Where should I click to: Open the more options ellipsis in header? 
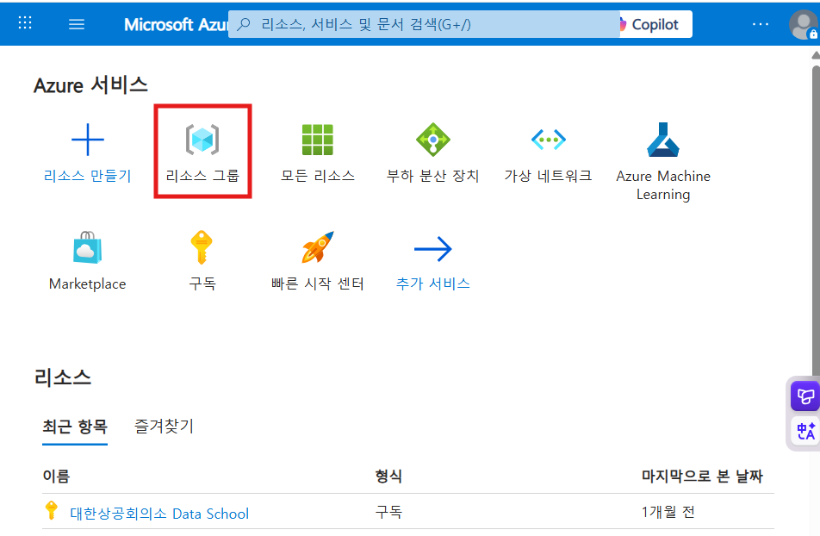click(760, 24)
